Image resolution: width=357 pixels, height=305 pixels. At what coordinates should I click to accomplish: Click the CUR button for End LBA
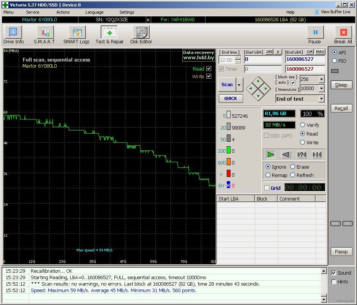tap(310, 52)
